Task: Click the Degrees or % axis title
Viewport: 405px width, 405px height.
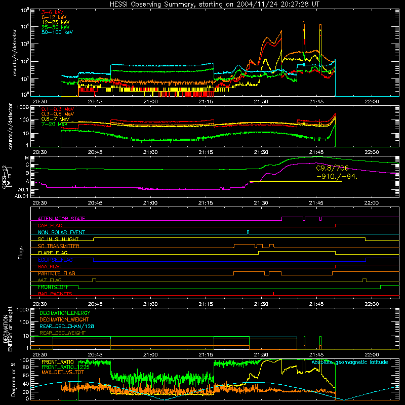Action: 13,379
